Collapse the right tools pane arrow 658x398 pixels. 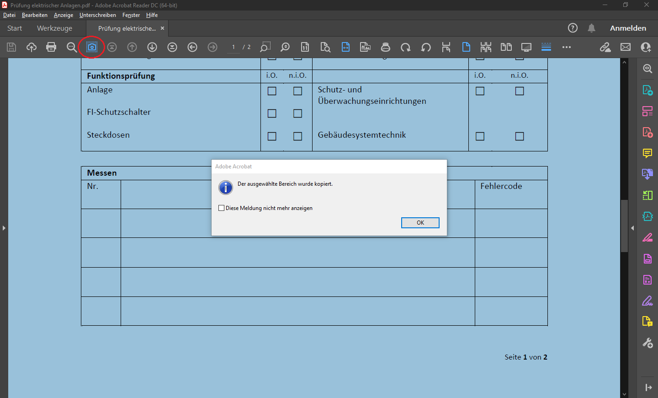pos(632,228)
